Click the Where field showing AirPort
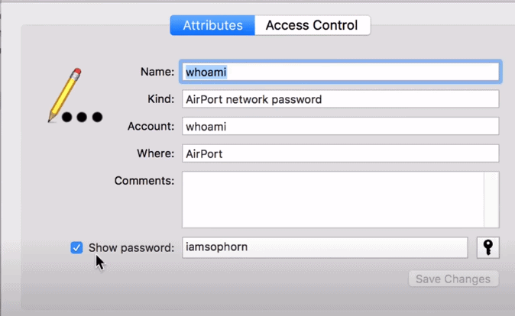515x316 pixels. coord(341,153)
